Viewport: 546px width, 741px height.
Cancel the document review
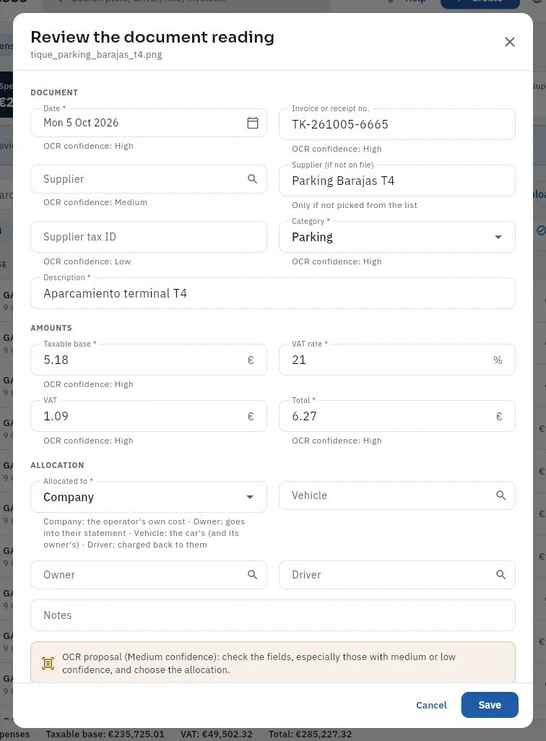(x=431, y=705)
